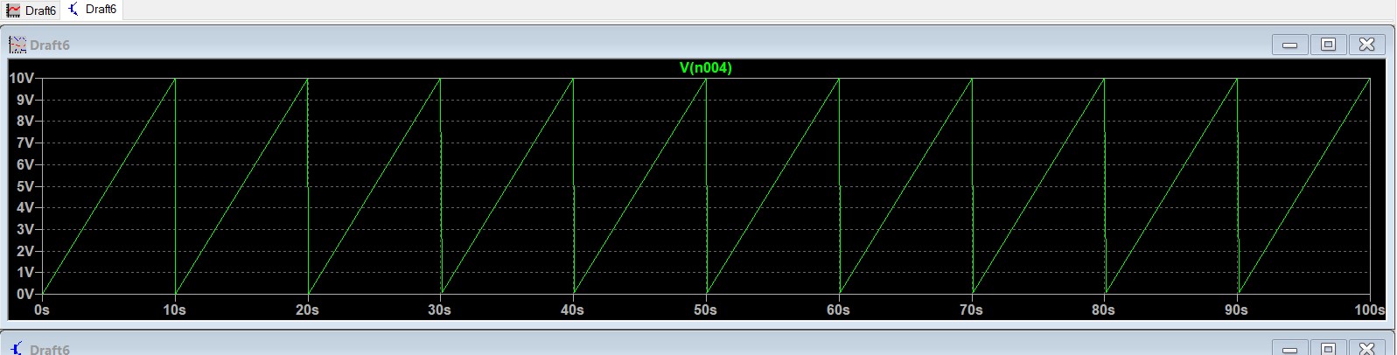Click the 100s label on the time axis
The width and height of the screenshot is (1397, 355).
point(1369,310)
